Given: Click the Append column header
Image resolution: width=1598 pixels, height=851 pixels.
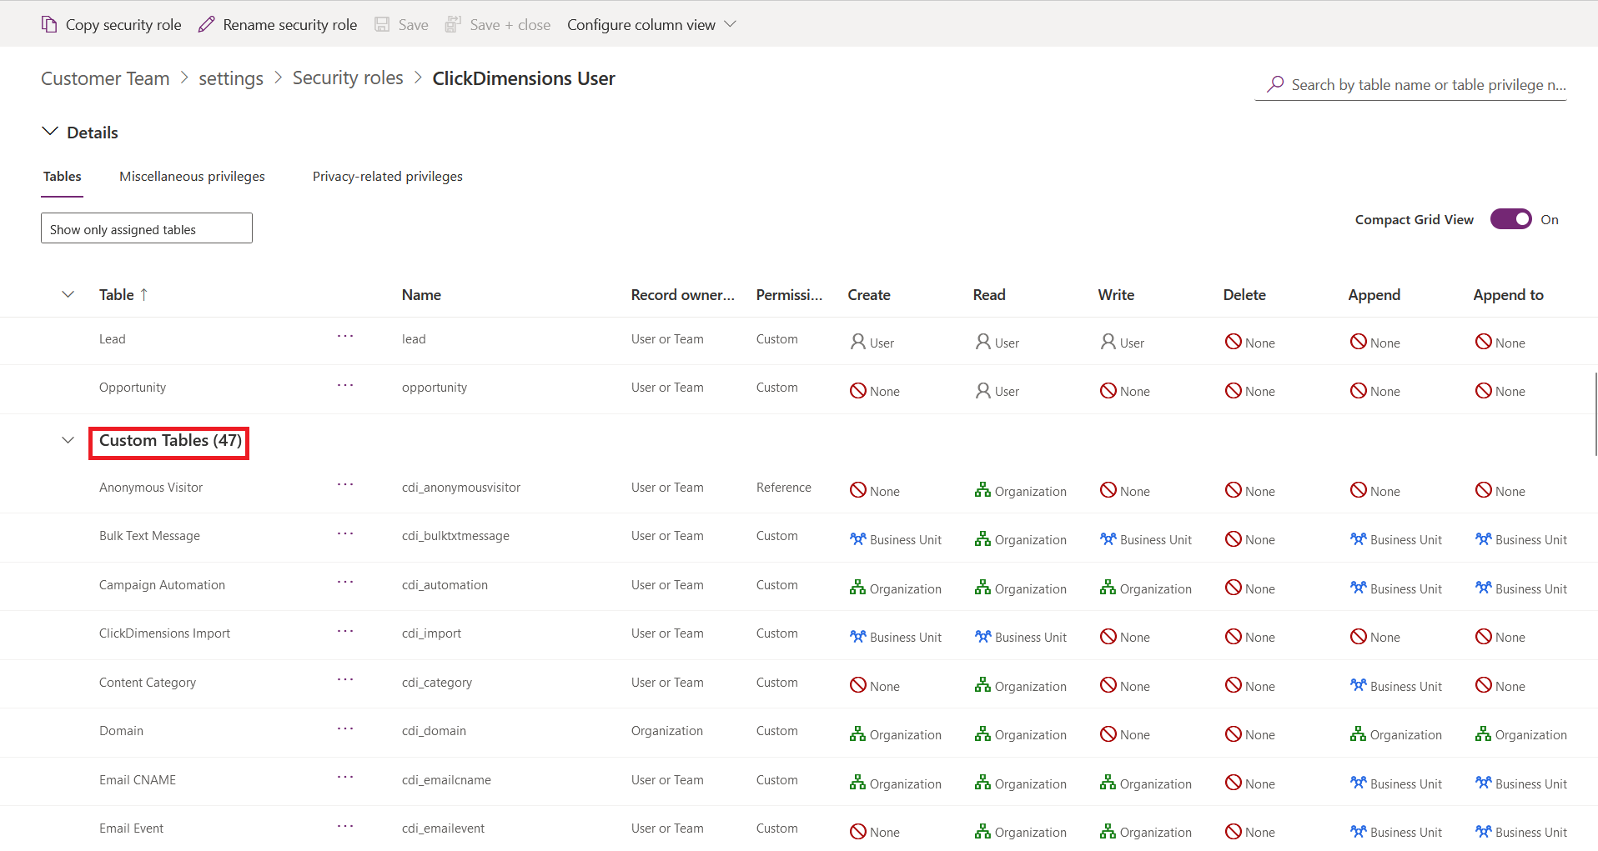Looking at the screenshot, I should click(1374, 294).
